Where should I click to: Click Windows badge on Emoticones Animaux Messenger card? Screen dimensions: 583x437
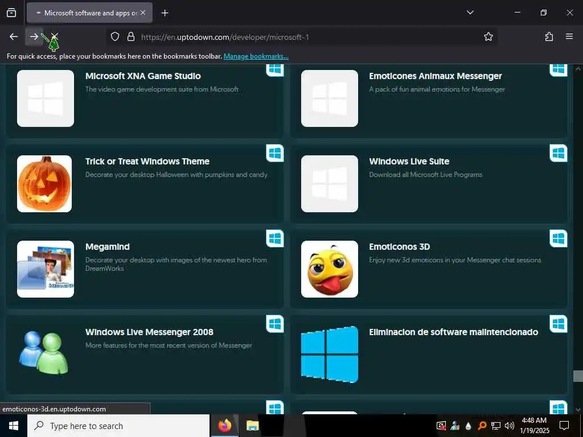[x=559, y=70]
